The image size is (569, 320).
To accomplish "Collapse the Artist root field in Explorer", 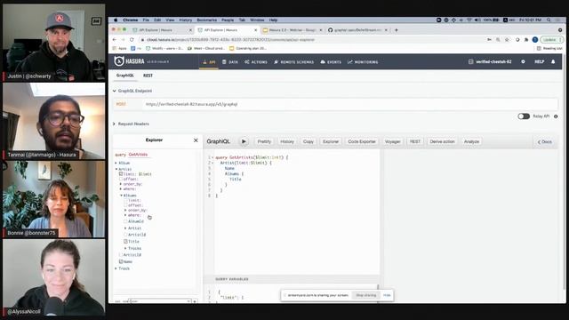I will click(x=116, y=169).
